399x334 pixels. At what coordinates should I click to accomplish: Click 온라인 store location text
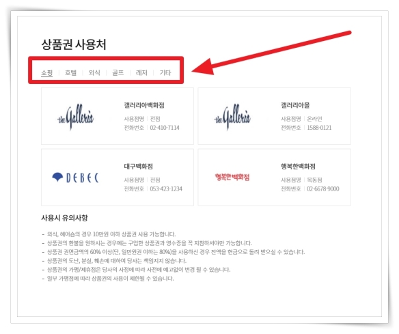click(x=314, y=119)
